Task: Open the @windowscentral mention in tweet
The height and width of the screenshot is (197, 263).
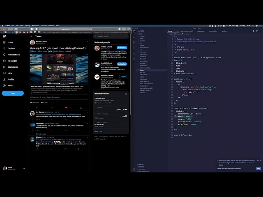Action: point(62,51)
